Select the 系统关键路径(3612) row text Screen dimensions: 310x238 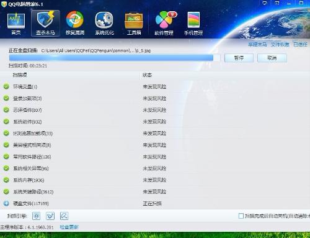(x=33, y=192)
